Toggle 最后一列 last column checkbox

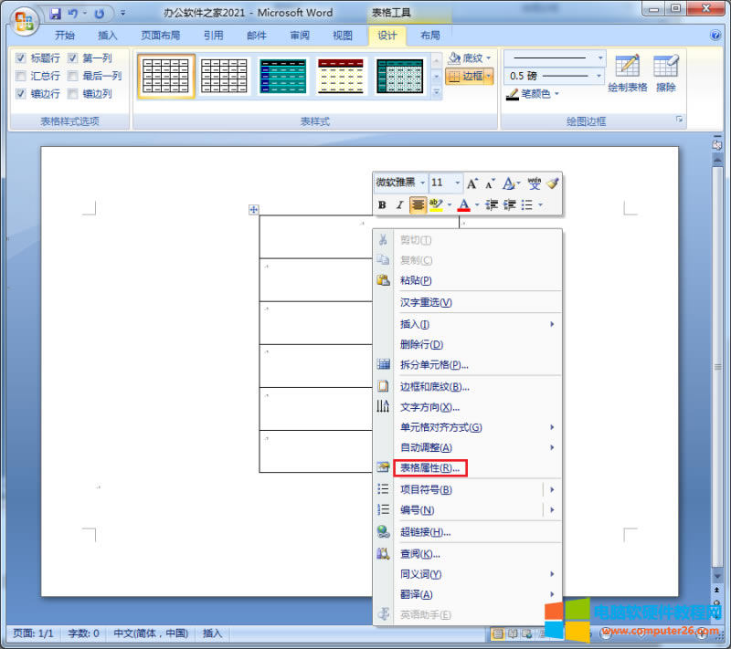tap(72, 76)
